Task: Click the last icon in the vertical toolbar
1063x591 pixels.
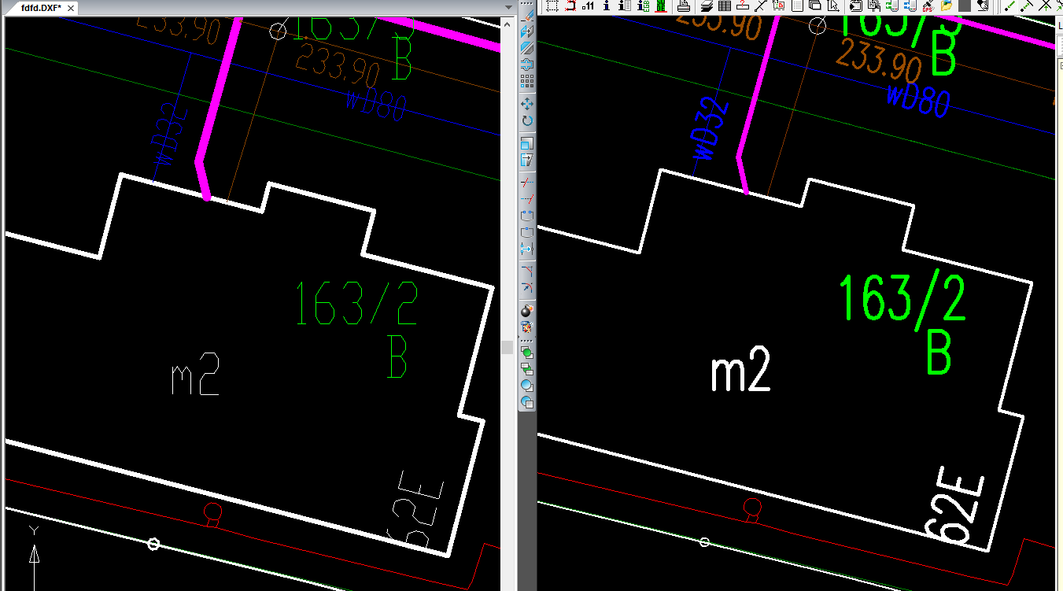Action: (x=527, y=402)
